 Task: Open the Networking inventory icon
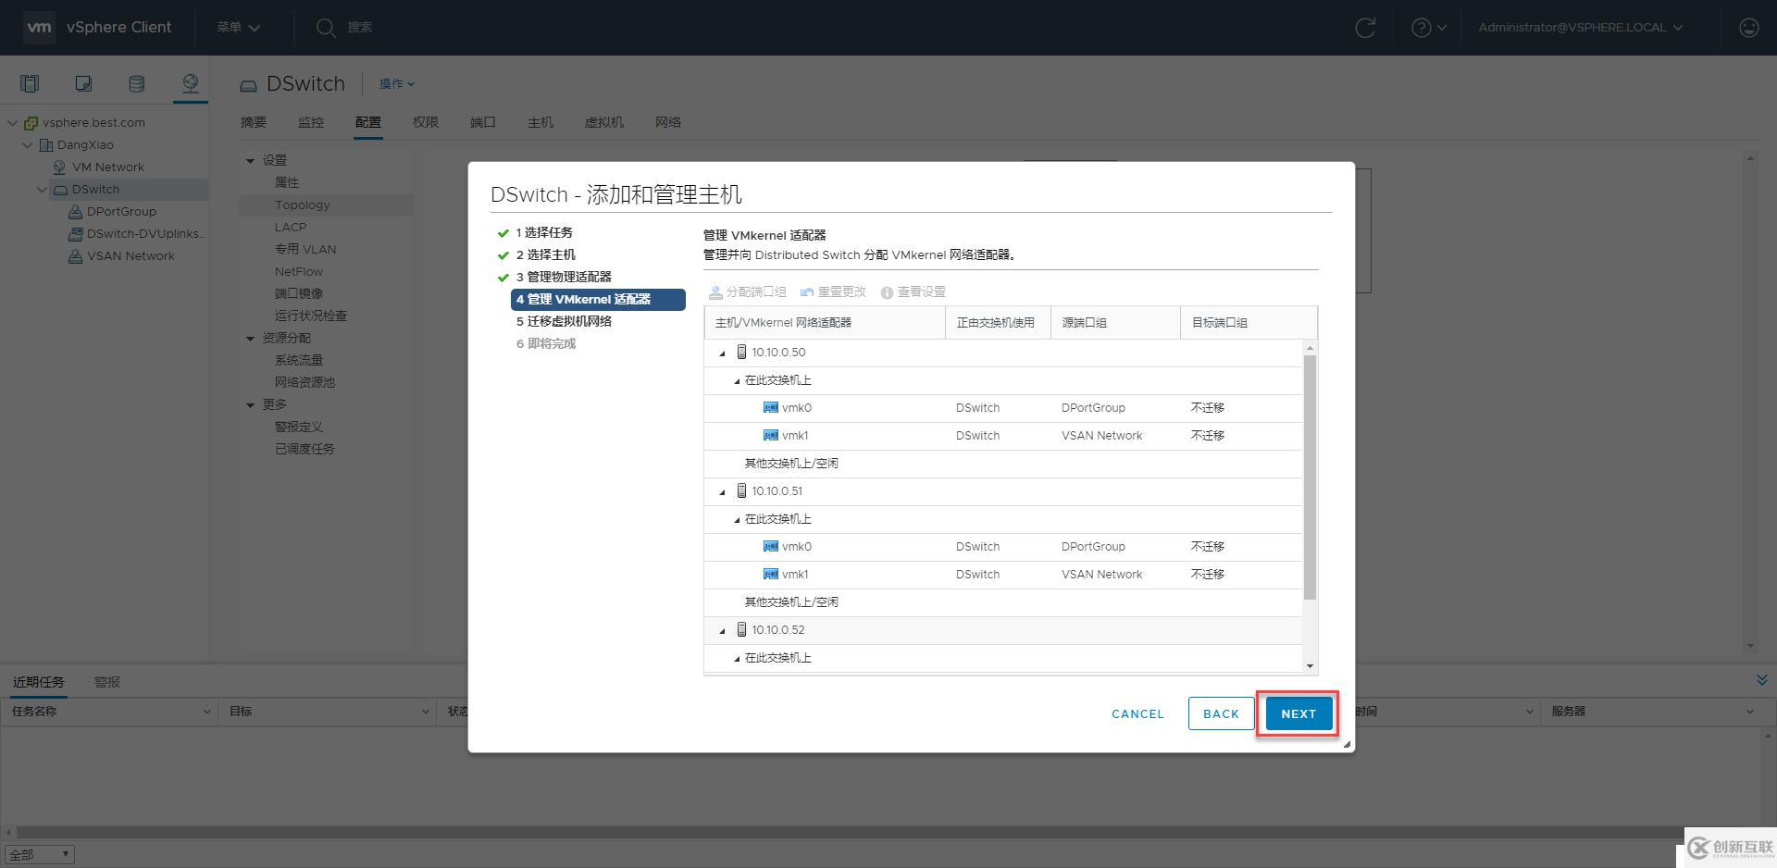190,84
